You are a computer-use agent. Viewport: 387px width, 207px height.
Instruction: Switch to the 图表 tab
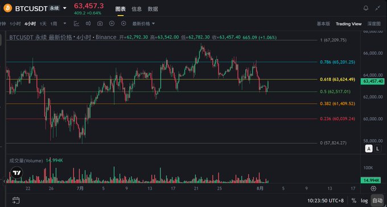click(121, 9)
